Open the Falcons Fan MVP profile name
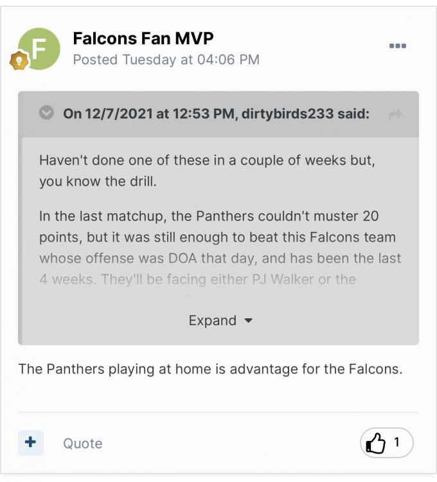 (x=143, y=38)
